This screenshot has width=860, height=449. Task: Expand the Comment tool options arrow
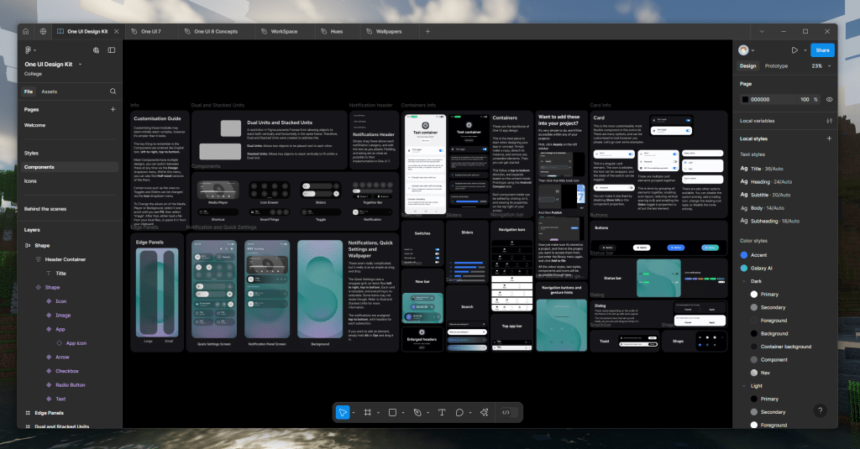click(x=470, y=413)
